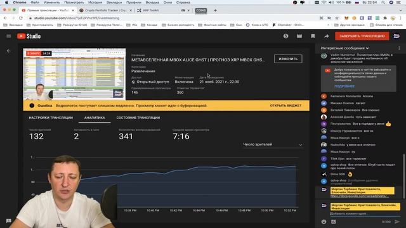Click the live stream preview thumbnail
Screen dimensions: 406x228
(74, 74)
